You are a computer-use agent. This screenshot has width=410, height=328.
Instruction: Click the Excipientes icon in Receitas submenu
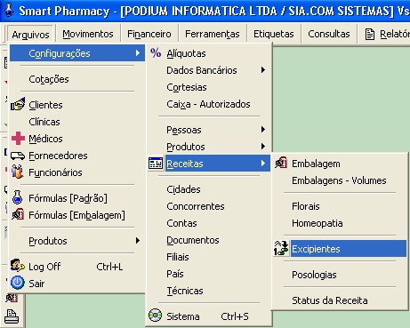281,248
